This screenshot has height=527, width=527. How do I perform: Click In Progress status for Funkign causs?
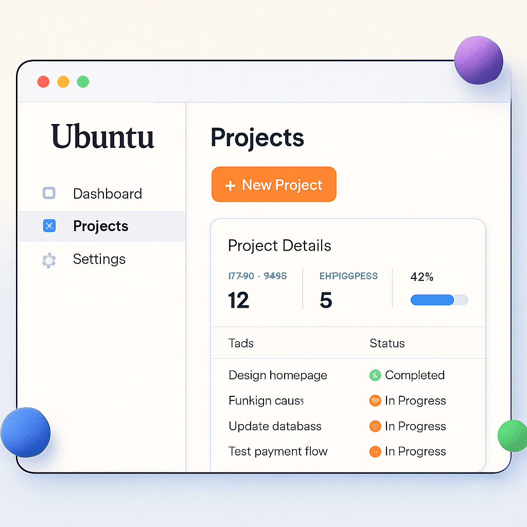[x=415, y=400]
